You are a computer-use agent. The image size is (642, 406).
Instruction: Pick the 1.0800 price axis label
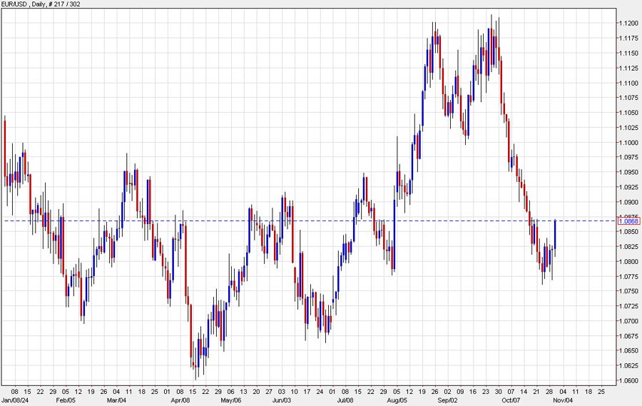(628, 262)
